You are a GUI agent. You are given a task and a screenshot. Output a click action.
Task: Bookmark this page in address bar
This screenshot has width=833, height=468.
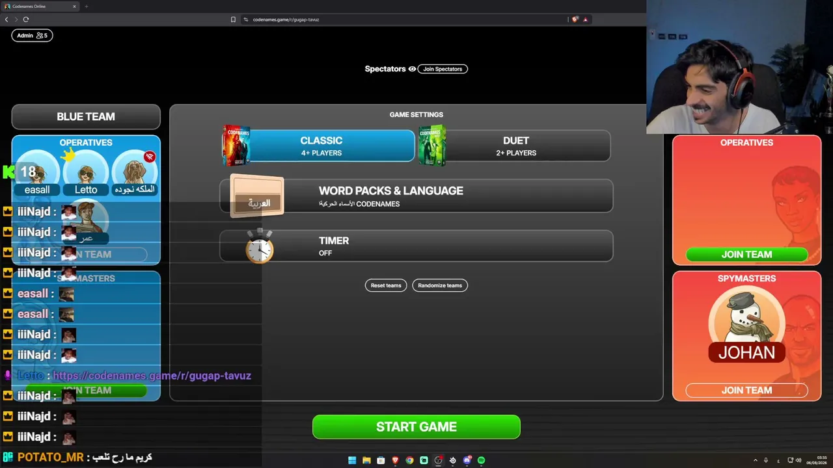click(x=233, y=19)
